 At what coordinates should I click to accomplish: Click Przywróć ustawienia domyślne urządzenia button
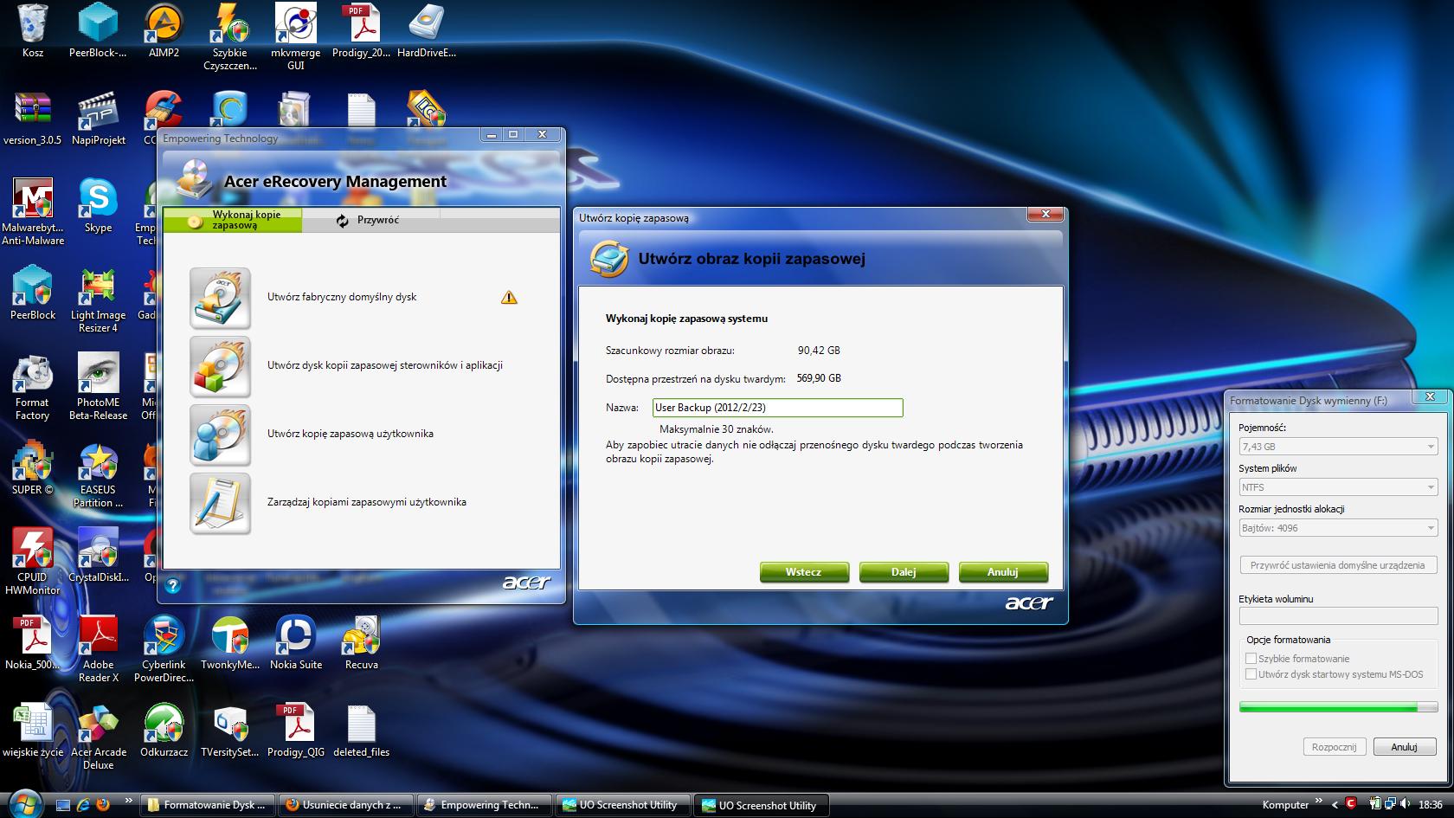point(1338,565)
